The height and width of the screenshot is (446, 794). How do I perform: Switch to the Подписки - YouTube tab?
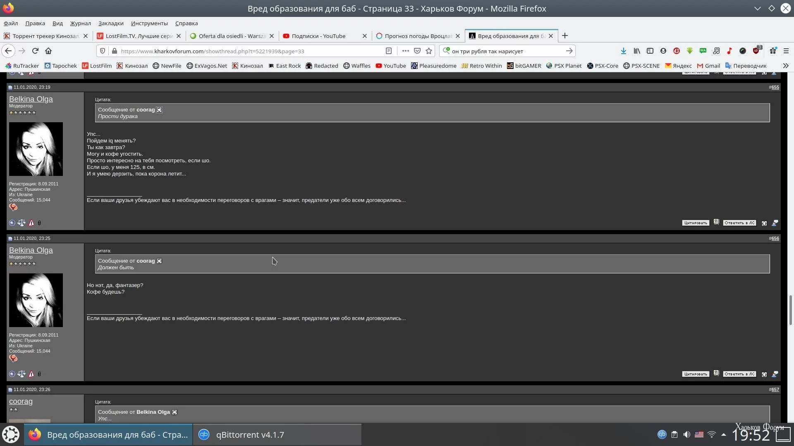(318, 36)
